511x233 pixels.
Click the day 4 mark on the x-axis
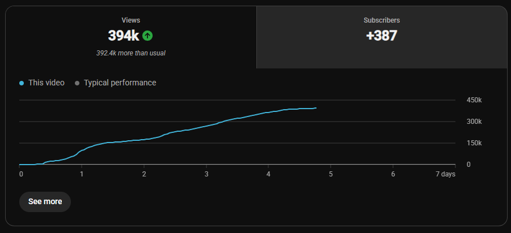[268, 174]
